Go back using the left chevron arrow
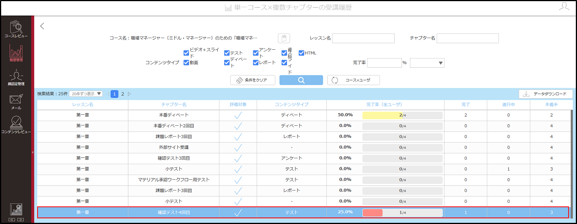This screenshot has height=224, width=577. coord(42,26)
